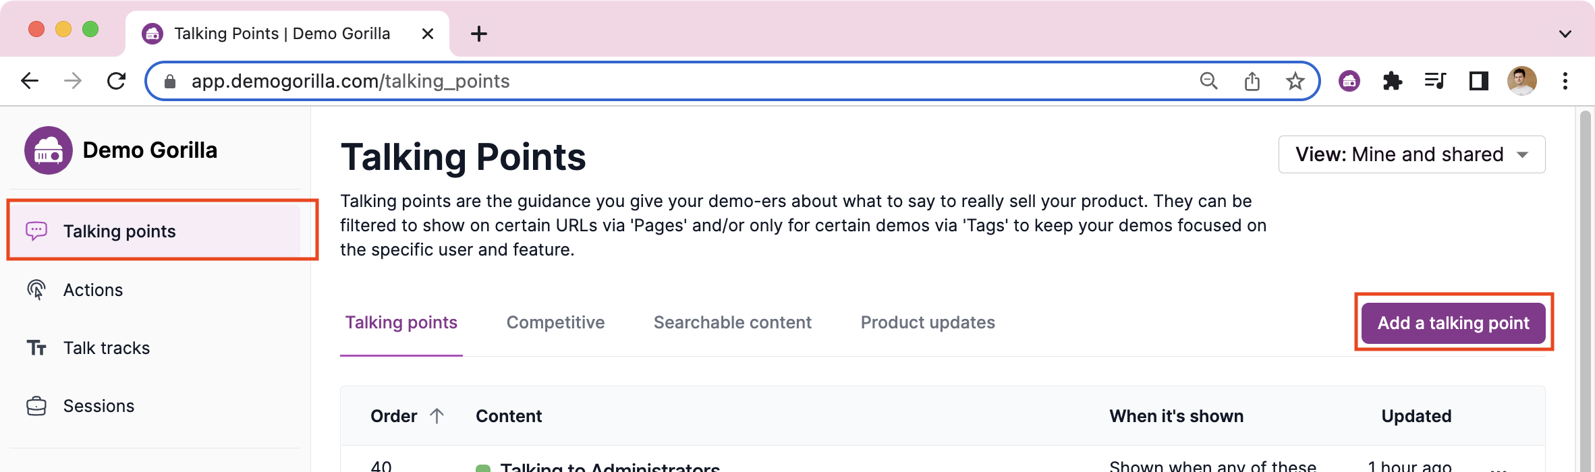The width and height of the screenshot is (1595, 472).
Task: Bookmark this page with the star icon
Action: pos(1295,82)
